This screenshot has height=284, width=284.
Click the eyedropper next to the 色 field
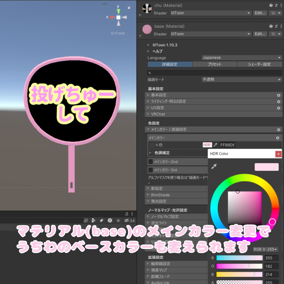tap(216, 145)
